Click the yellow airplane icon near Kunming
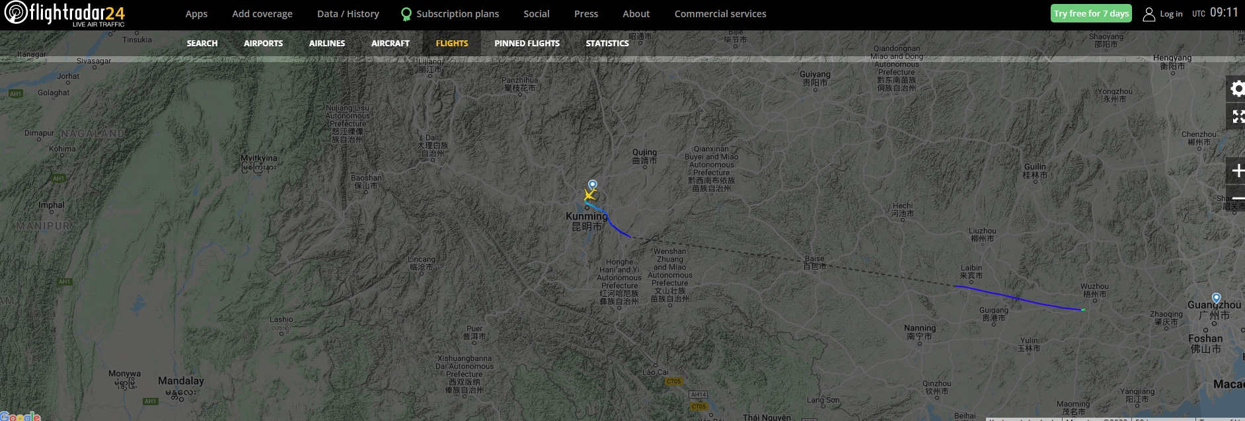The image size is (1245, 421). (x=589, y=195)
